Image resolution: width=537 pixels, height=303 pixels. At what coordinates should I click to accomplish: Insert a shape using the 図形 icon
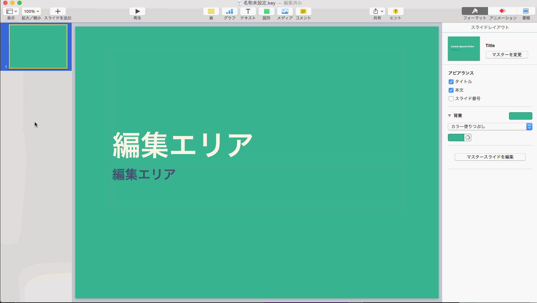(x=267, y=11)
